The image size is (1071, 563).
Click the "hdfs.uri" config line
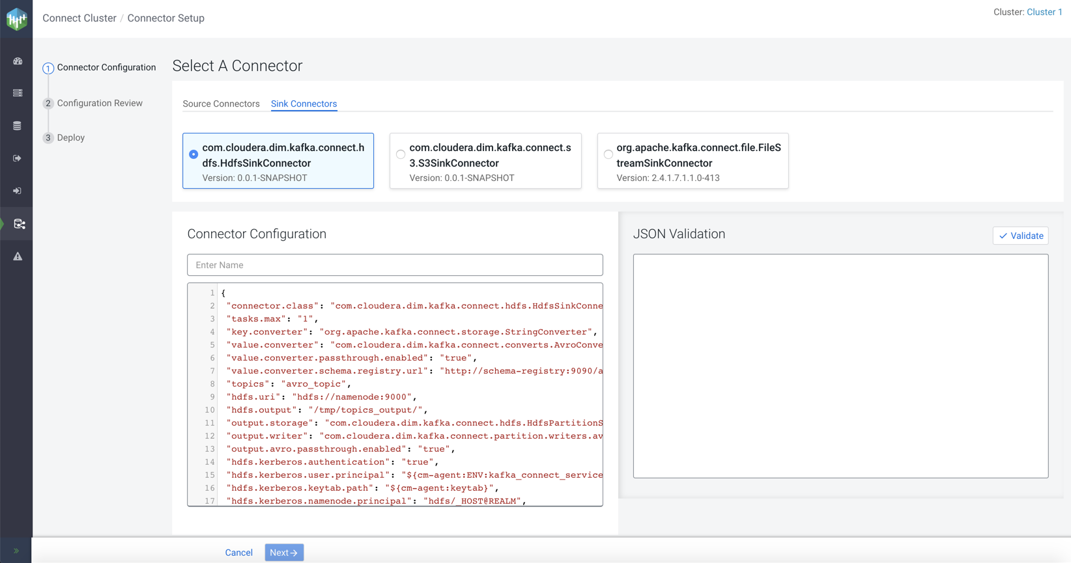321,397
